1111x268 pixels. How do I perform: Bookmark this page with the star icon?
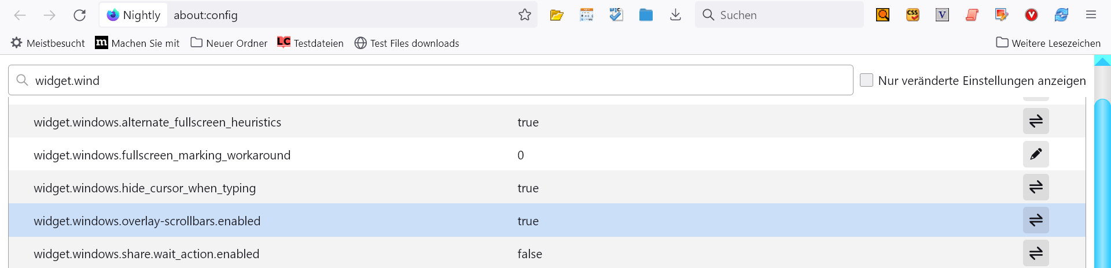point(525,15)
